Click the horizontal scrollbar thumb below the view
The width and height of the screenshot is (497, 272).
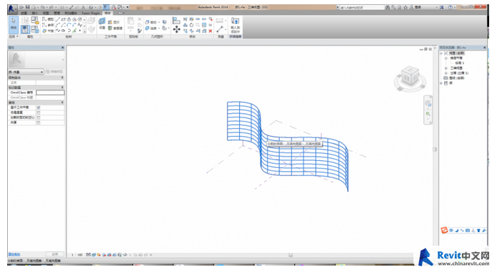coord(291,255)
